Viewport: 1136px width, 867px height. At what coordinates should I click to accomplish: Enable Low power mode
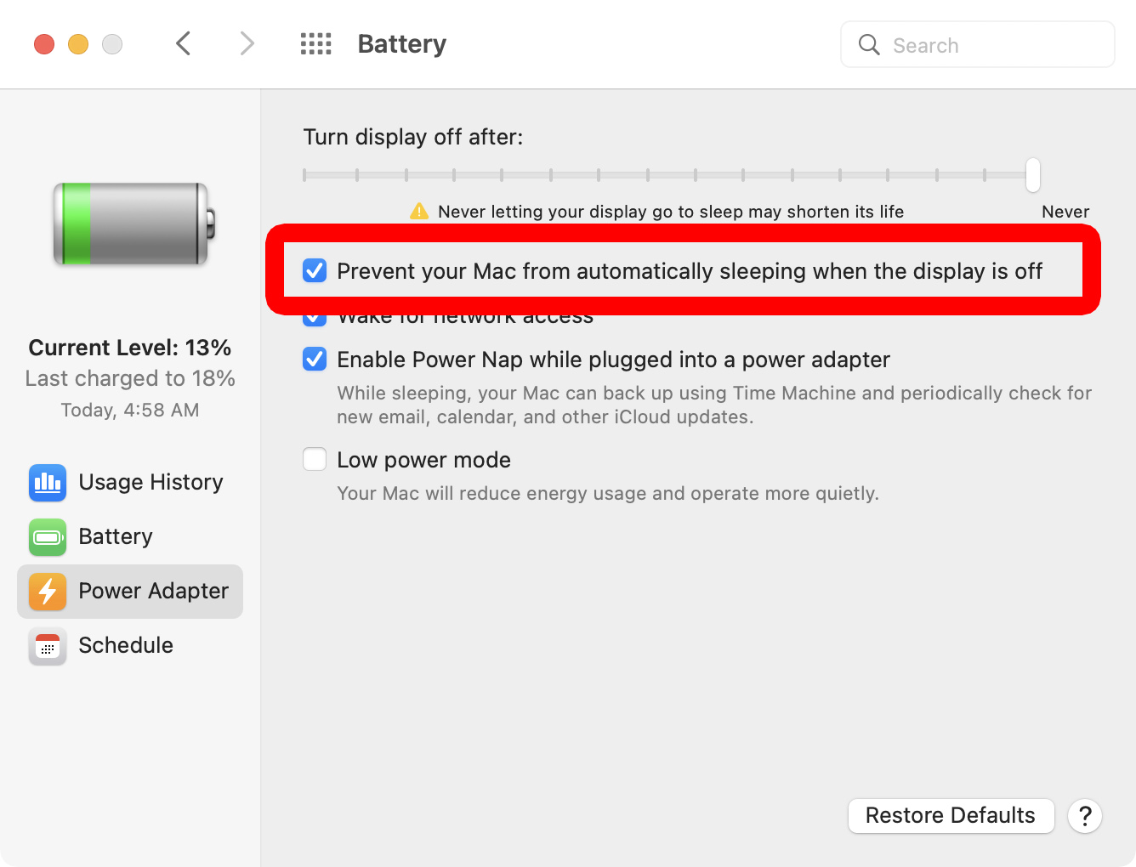pyautogui.click(x=314, y=459)
